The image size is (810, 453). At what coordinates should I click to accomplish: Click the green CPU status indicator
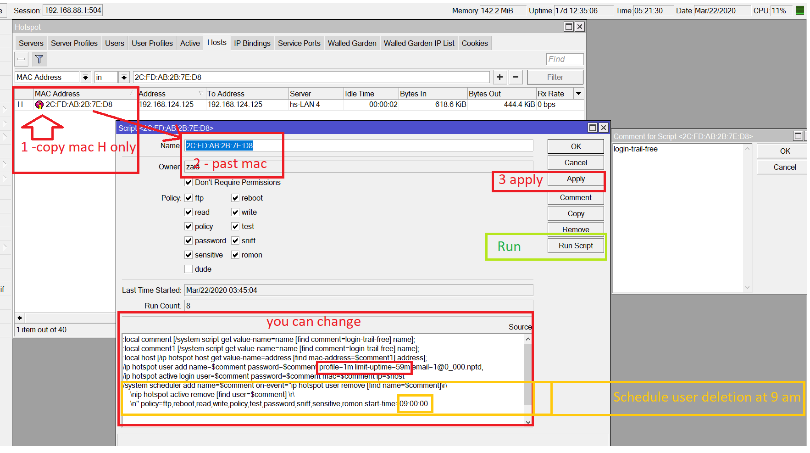pos(800,11)
